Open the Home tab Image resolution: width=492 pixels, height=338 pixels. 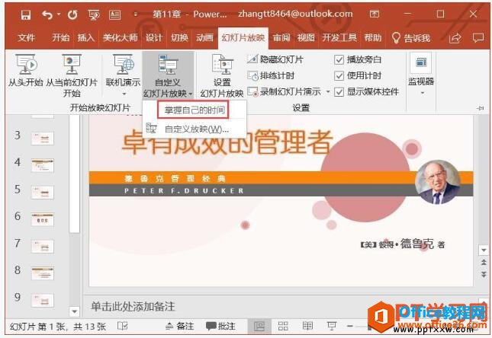60,38
